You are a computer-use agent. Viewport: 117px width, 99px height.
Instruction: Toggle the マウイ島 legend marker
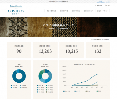pyautogui.click(x=20, y=86)
